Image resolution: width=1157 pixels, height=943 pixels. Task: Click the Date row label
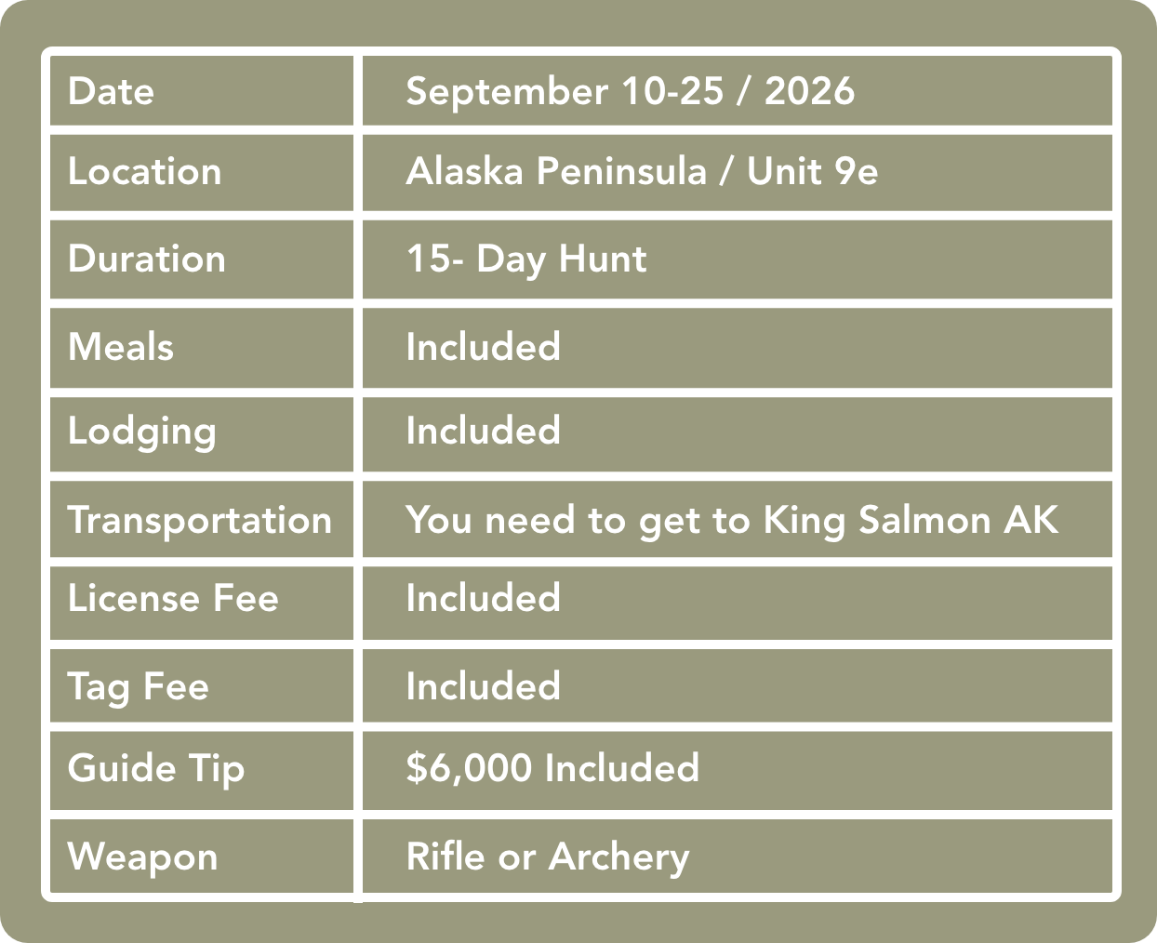(111, 91)
